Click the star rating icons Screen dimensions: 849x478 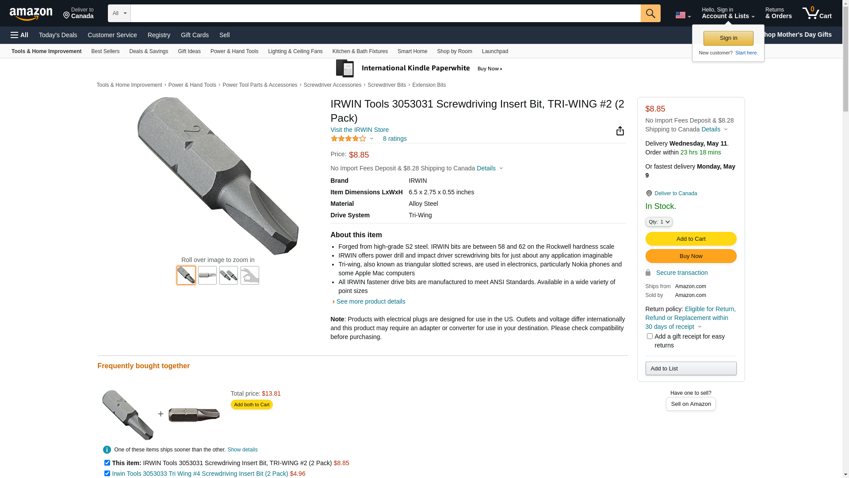[348, 139]
